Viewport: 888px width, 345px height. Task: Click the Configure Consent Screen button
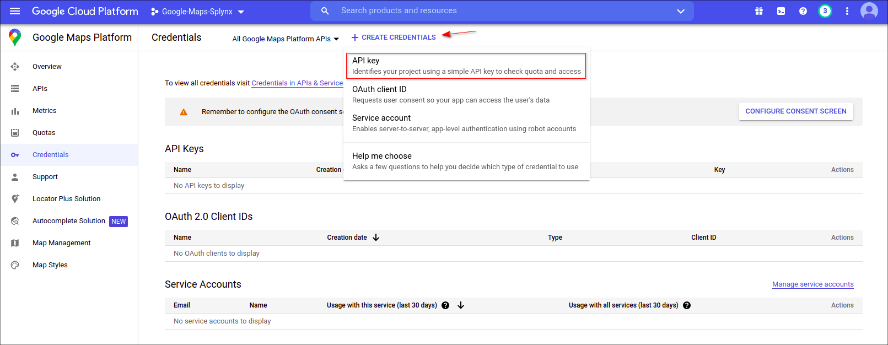[x=795, y=111]
